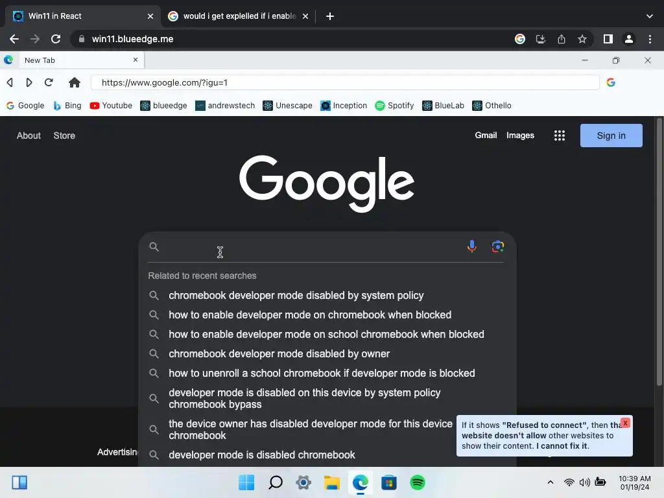Viewport: 664px width, 498px height.
Task: Click the Google account icon in Chrome address bar
Action: [x=520, y=39]
